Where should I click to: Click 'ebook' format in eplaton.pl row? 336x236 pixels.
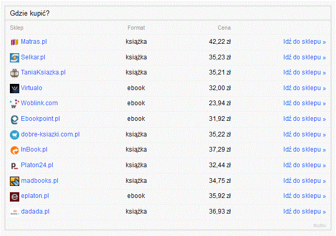coord(136,196)
